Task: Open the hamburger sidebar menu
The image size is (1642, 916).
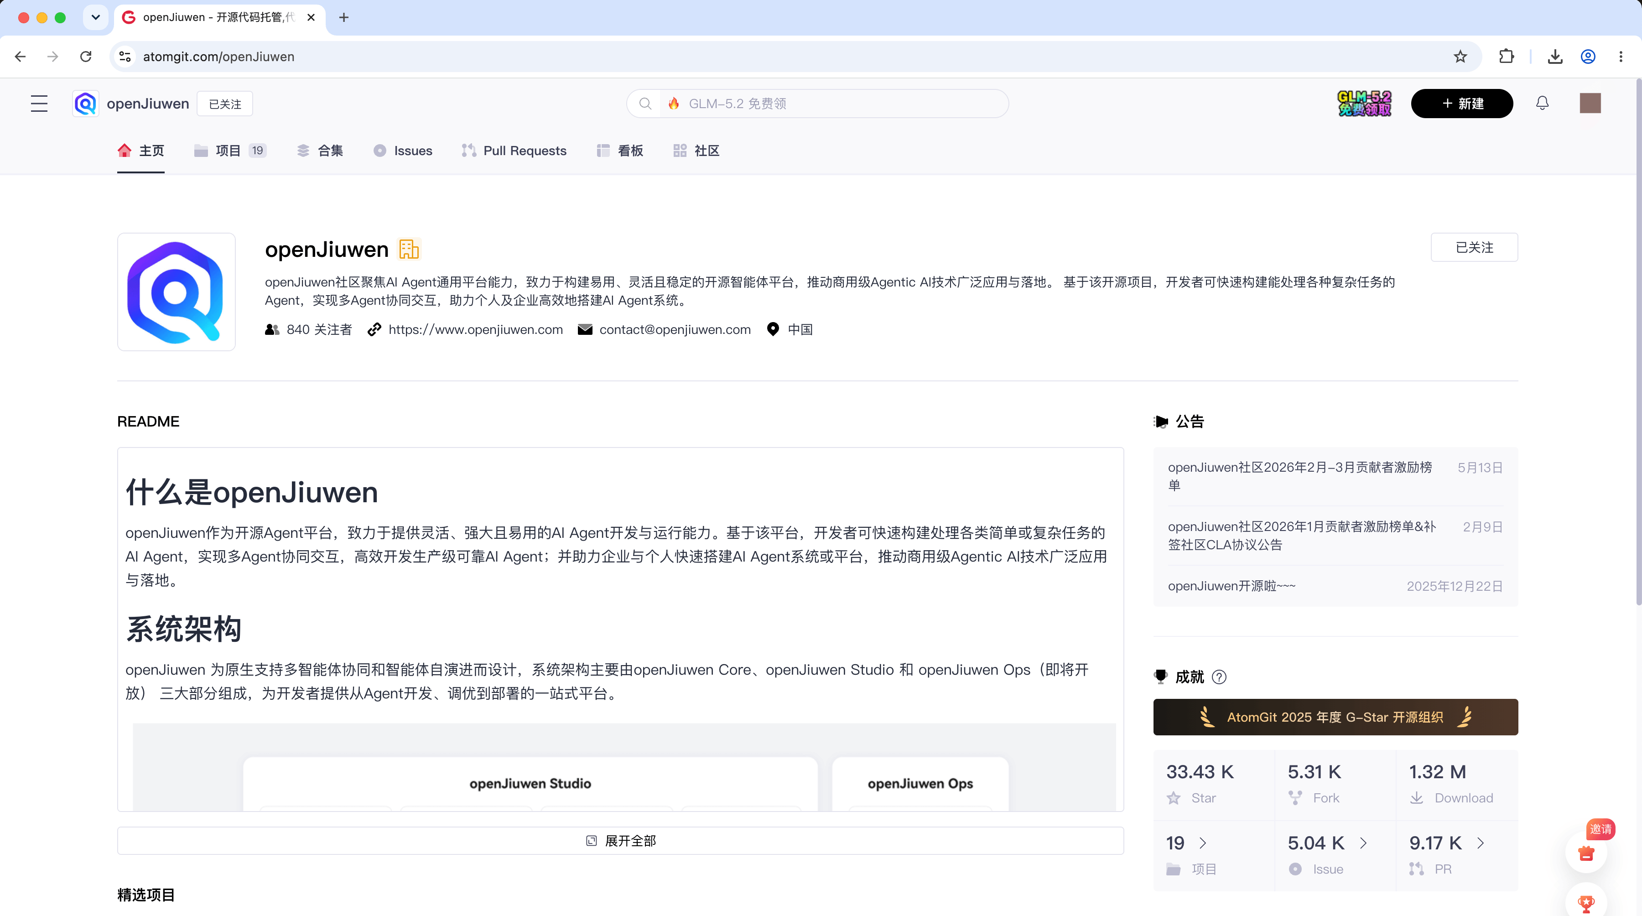Action: click(39, 103)
